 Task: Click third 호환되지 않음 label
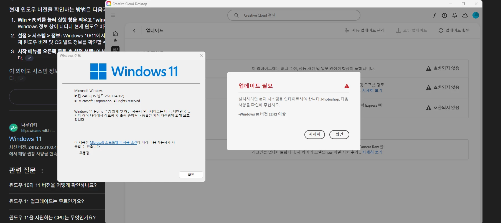[446, 107]
